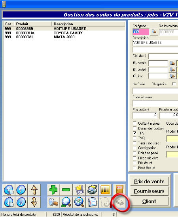
Task: Click the magnifier with eye icon
Action: [x=79, y=202]
